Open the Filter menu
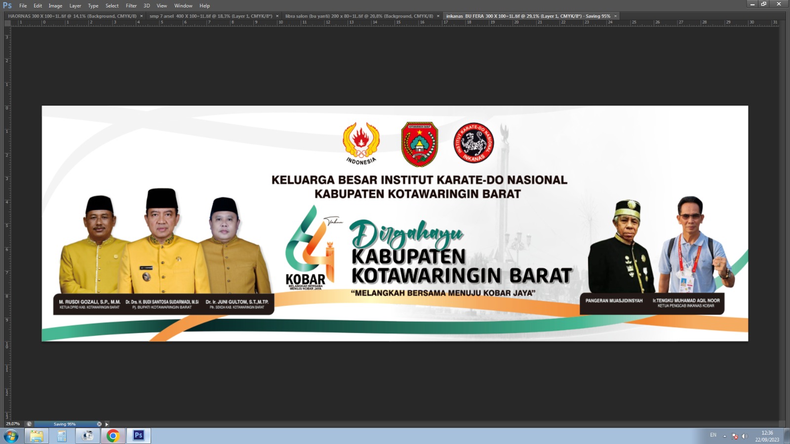 tap(131, 6)
